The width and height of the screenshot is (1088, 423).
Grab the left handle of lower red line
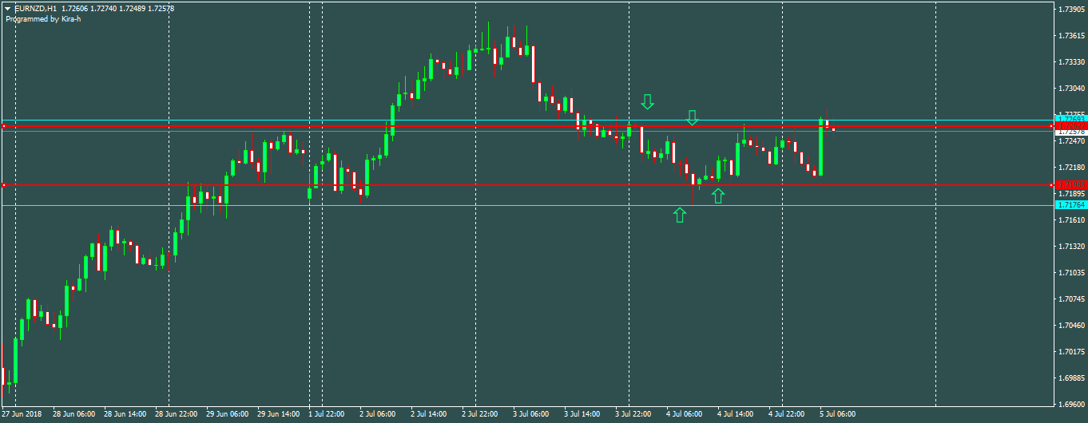(x=4, y=185)
